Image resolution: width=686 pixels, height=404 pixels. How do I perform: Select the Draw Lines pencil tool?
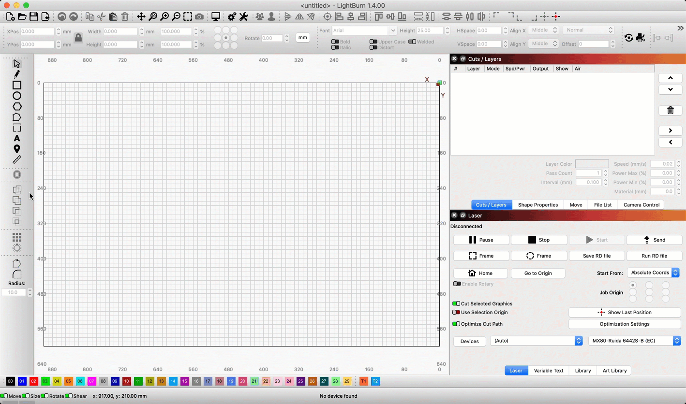click(17, 74)
